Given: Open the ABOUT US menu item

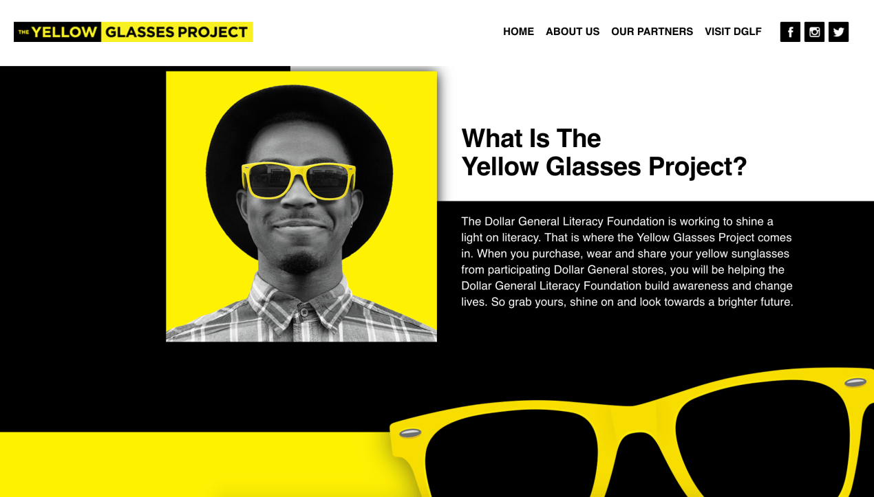Looking at the screenshot, I should pos(573,32).
